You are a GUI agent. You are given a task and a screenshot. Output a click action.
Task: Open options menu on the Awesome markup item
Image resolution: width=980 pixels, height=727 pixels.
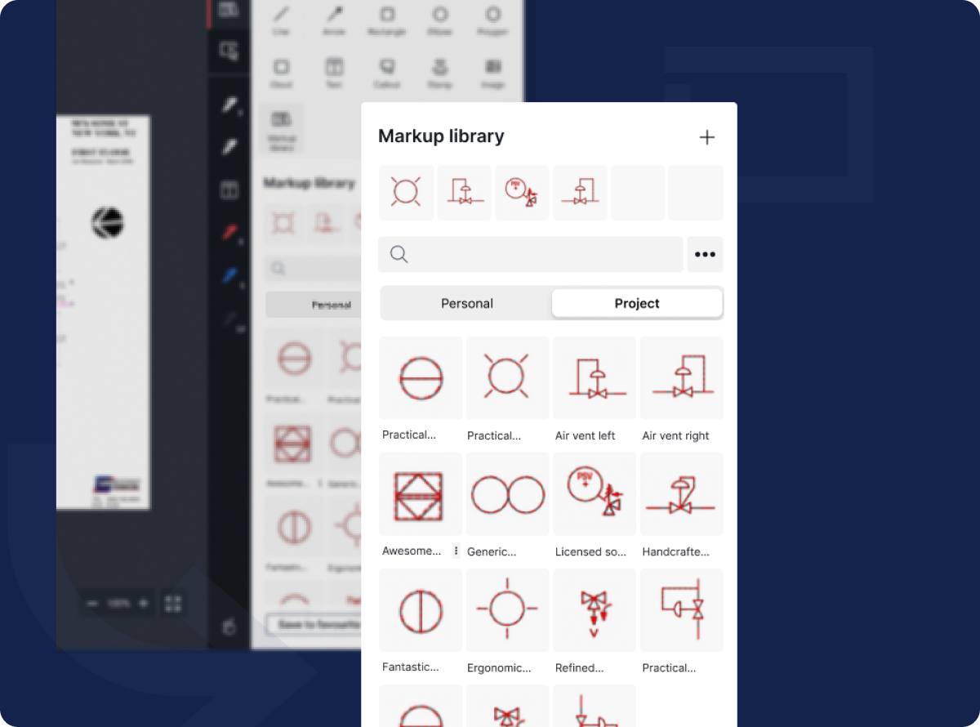456,551
